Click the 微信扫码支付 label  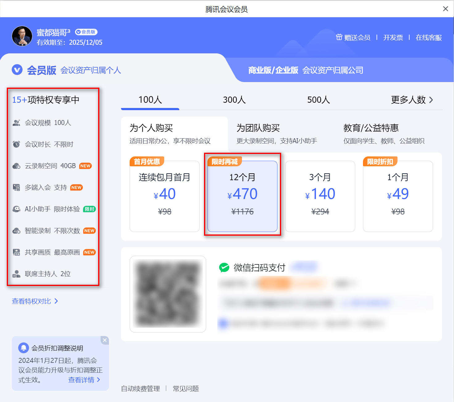point(259,267)
